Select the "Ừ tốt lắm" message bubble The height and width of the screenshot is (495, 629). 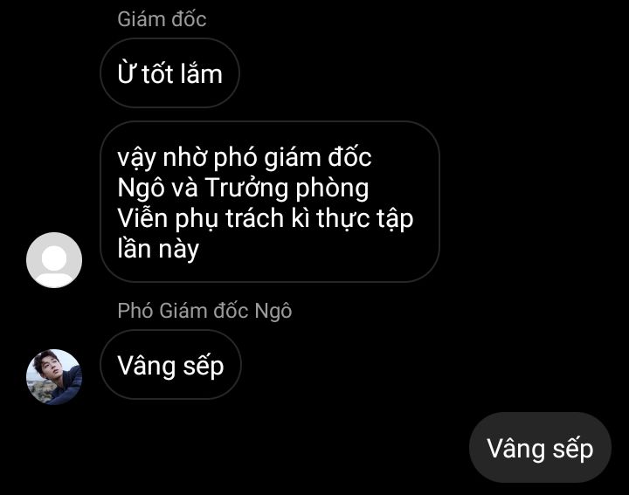pyautogui.click(x=169, y=73)
